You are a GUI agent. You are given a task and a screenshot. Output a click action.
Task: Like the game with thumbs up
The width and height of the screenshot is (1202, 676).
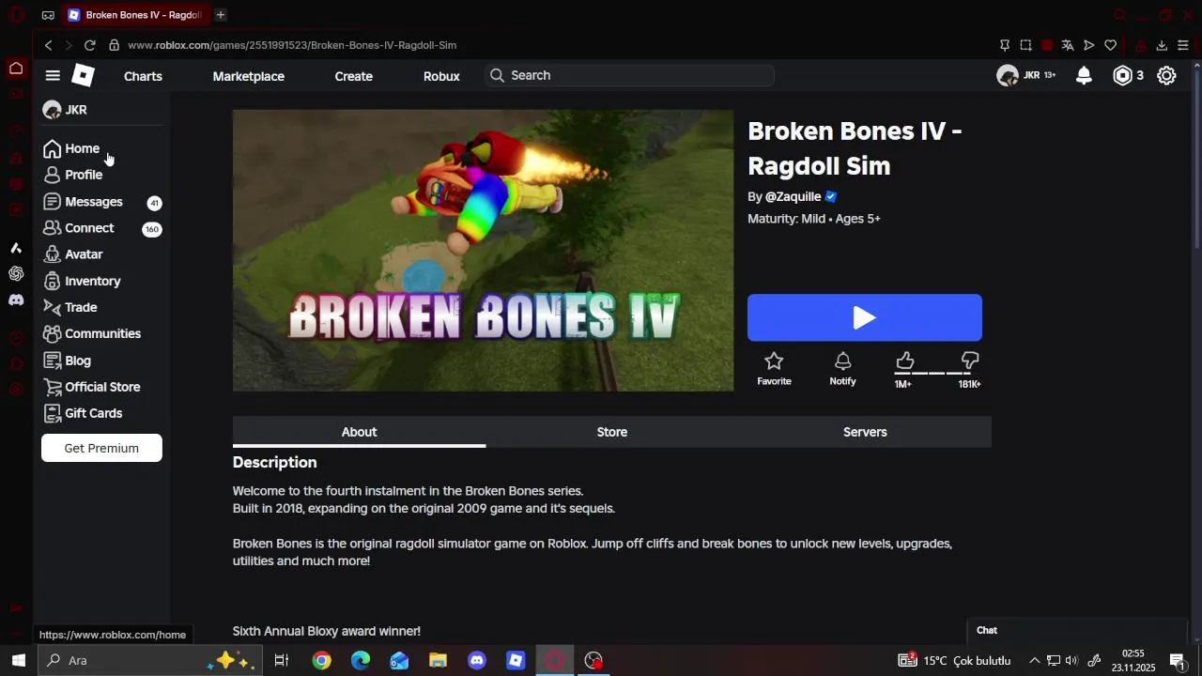(x=904, y=361)
